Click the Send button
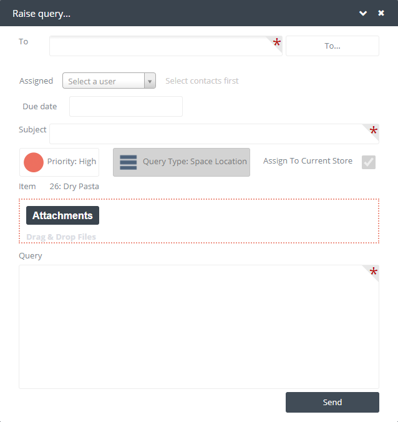This screenshot has height=422, width=398. pyautogui.click(x=332, y=403)
